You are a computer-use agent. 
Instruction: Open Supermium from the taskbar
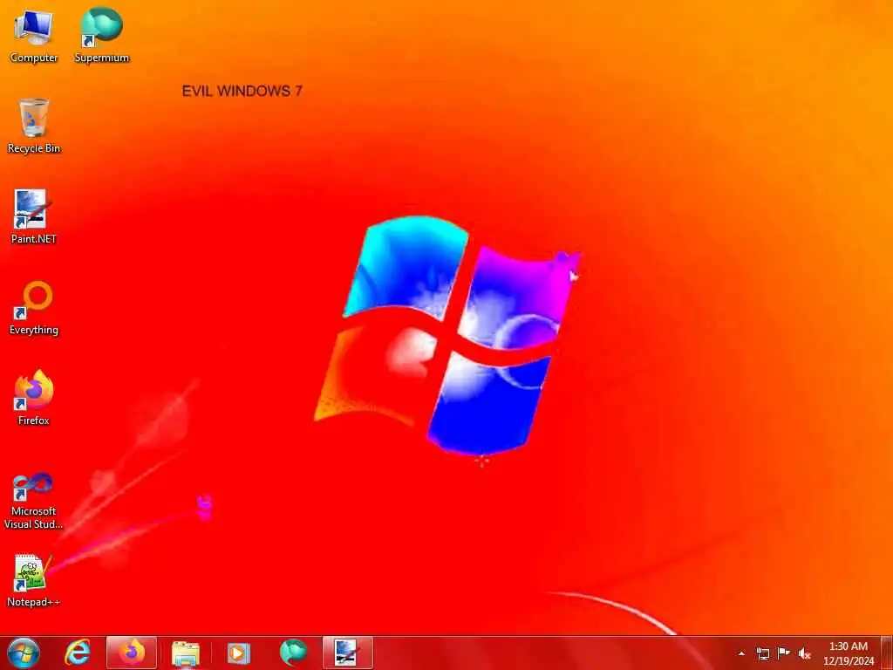(293, 653)
